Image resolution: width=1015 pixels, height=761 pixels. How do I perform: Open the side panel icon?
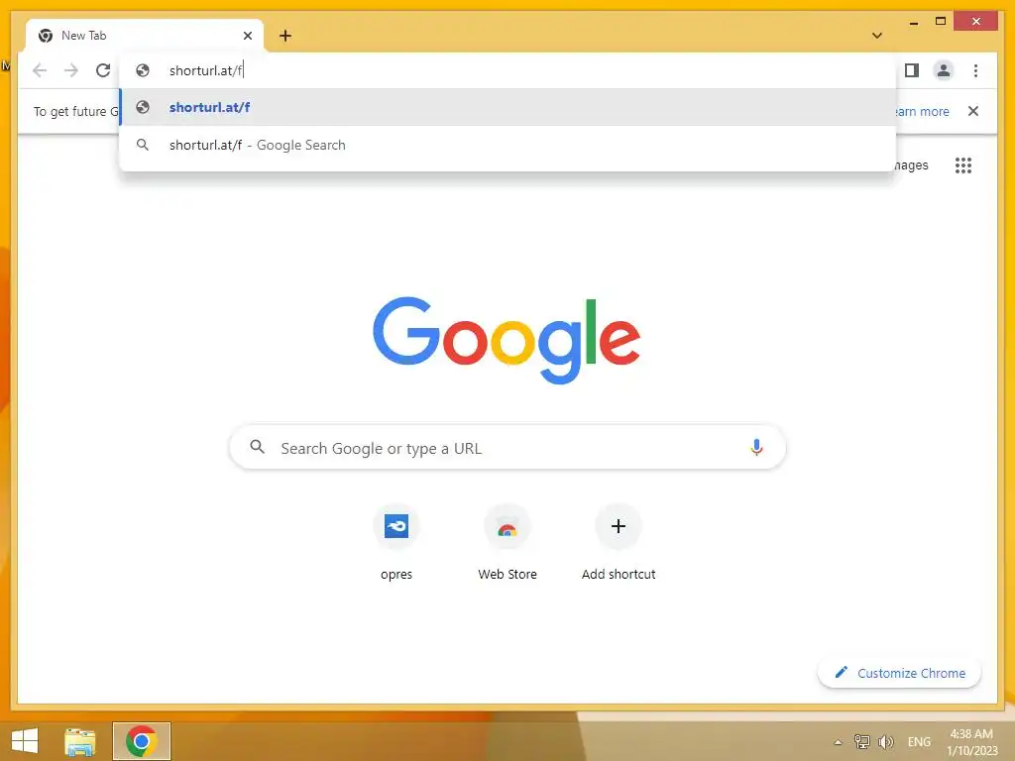(912, 70)
